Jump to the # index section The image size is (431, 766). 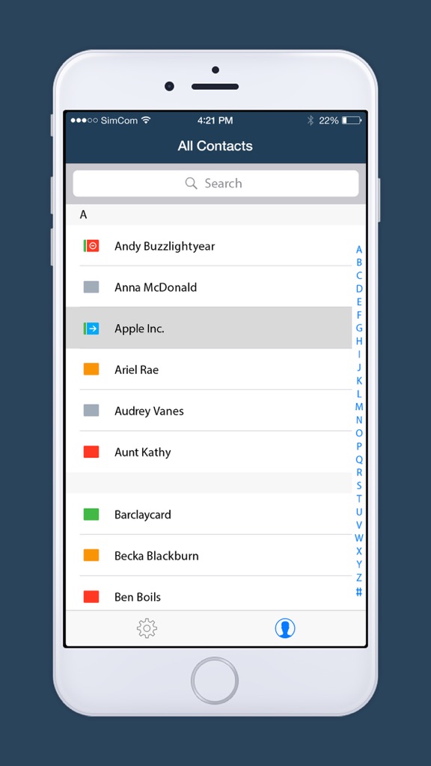[359, 592]
